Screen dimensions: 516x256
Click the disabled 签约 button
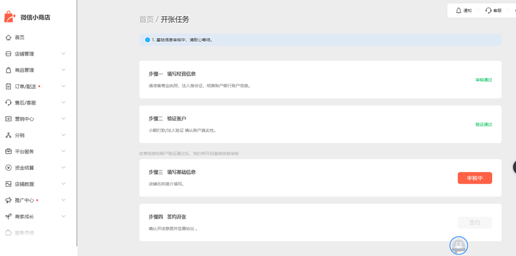point(475,222)
